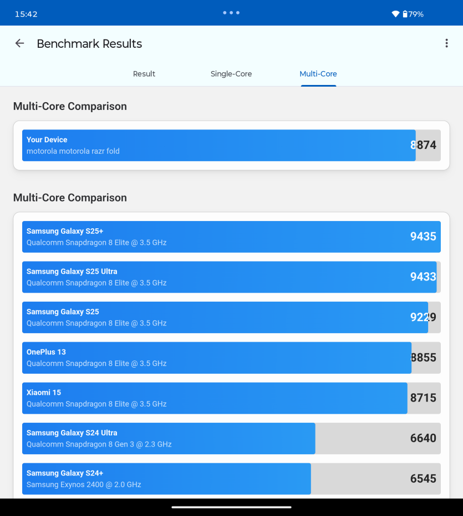Tap the bottom navigation gesture bar
This screenshot has height=516, width=463.
[231, 507]
